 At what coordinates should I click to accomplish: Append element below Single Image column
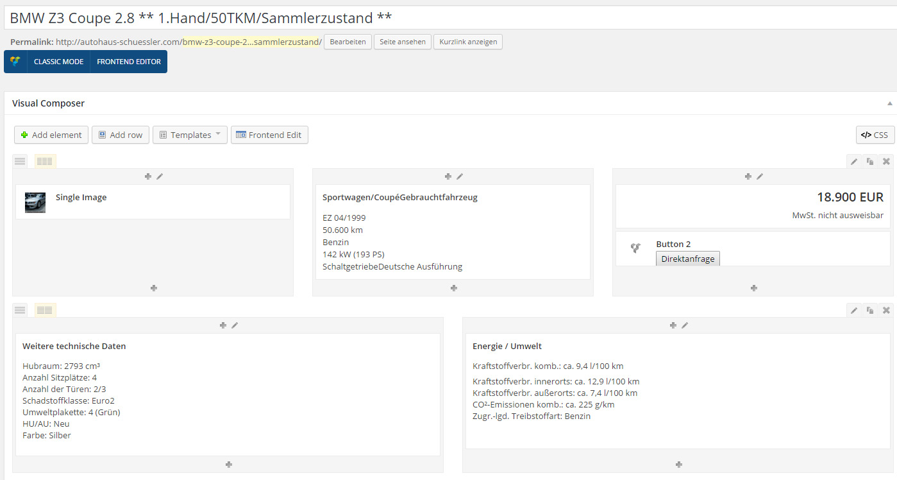coord(154,288)
